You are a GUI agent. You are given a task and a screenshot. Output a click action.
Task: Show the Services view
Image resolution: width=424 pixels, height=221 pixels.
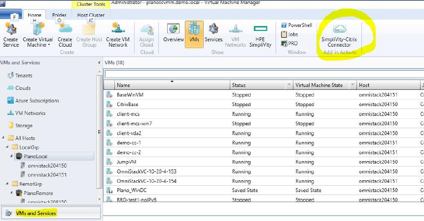point(213,33)
